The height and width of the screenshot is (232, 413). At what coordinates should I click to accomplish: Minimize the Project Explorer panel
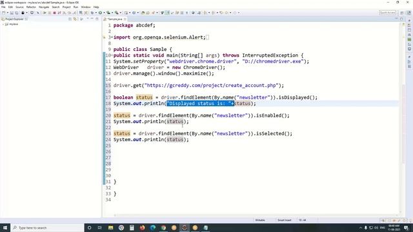92,19
